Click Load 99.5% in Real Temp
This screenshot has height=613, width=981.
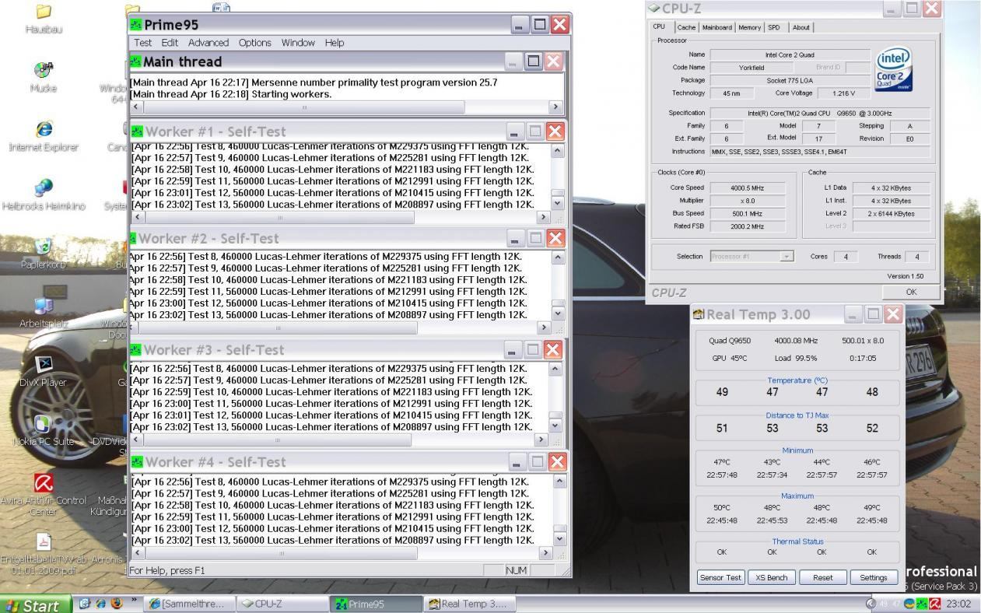796,359
